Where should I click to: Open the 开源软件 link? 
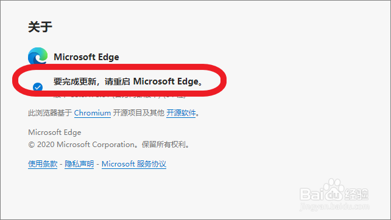coord(181,113)
